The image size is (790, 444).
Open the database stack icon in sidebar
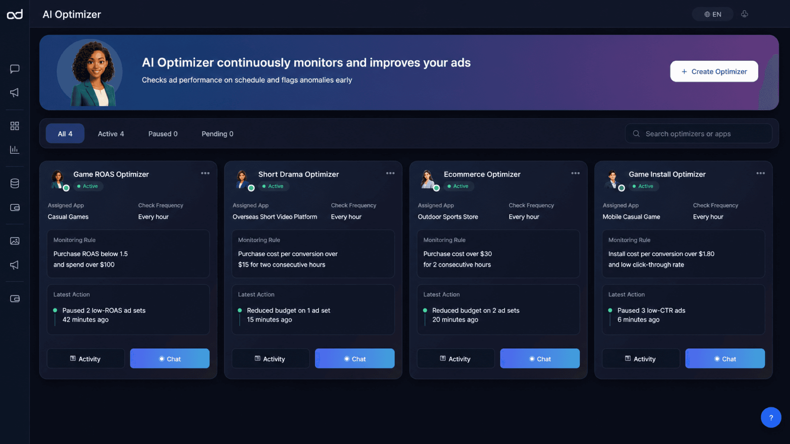click(x=15, y=183)
